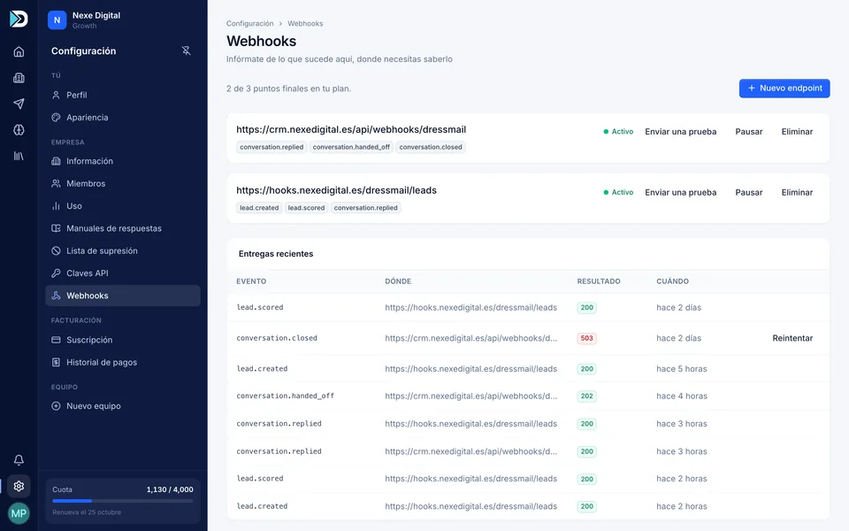Create a Nuevo equipo
The height and width of the screenshot is (531, 849).
[123, 406]
